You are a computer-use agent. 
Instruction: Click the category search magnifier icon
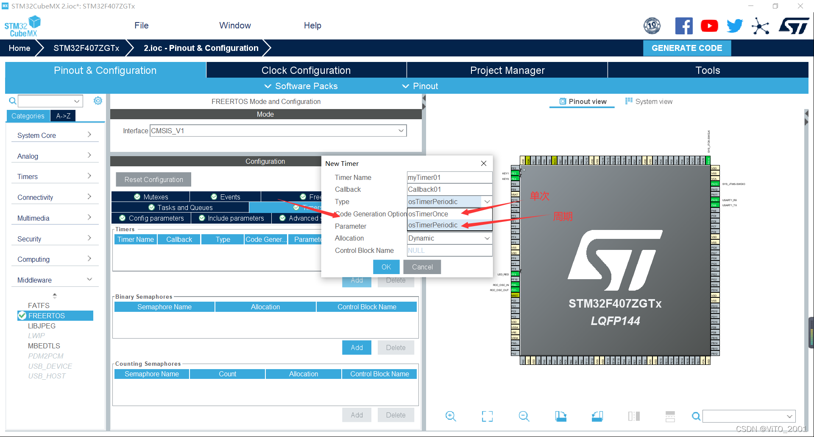point(13,101)
